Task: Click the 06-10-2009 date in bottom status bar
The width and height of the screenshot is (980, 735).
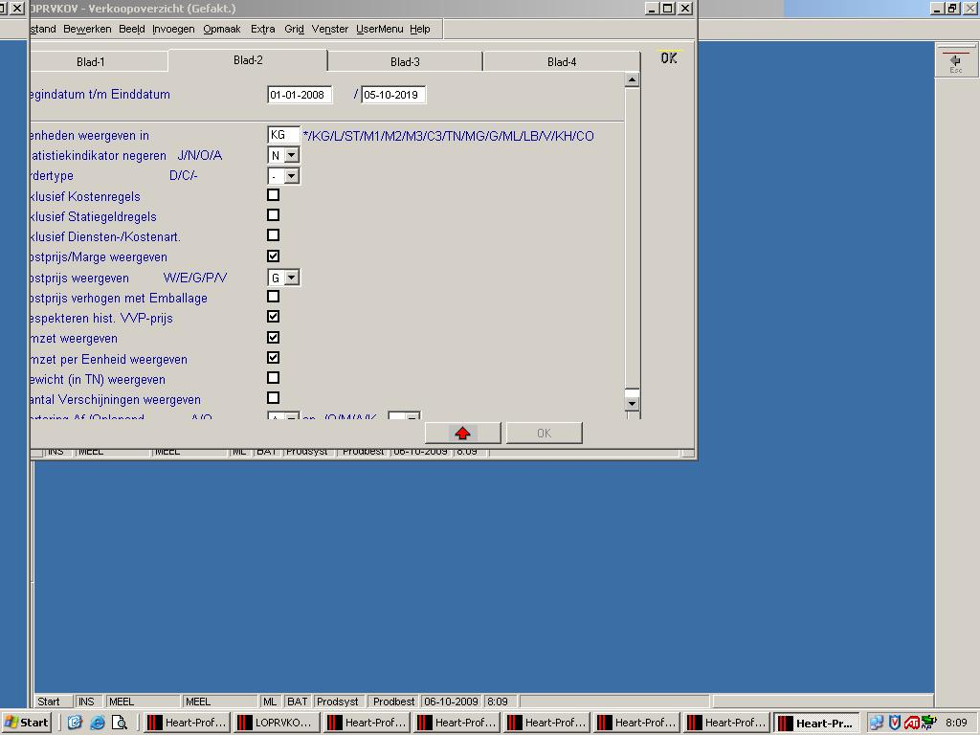Action: click(x=452, y=702)
